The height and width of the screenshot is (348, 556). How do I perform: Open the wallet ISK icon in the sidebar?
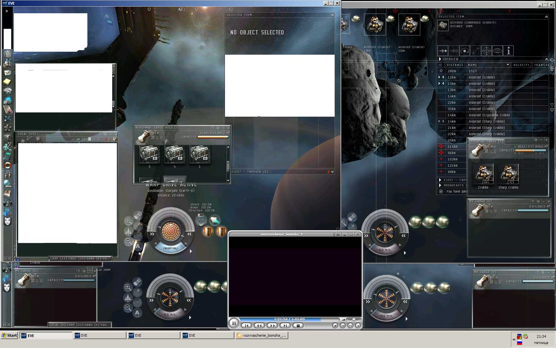coord(7,146)
